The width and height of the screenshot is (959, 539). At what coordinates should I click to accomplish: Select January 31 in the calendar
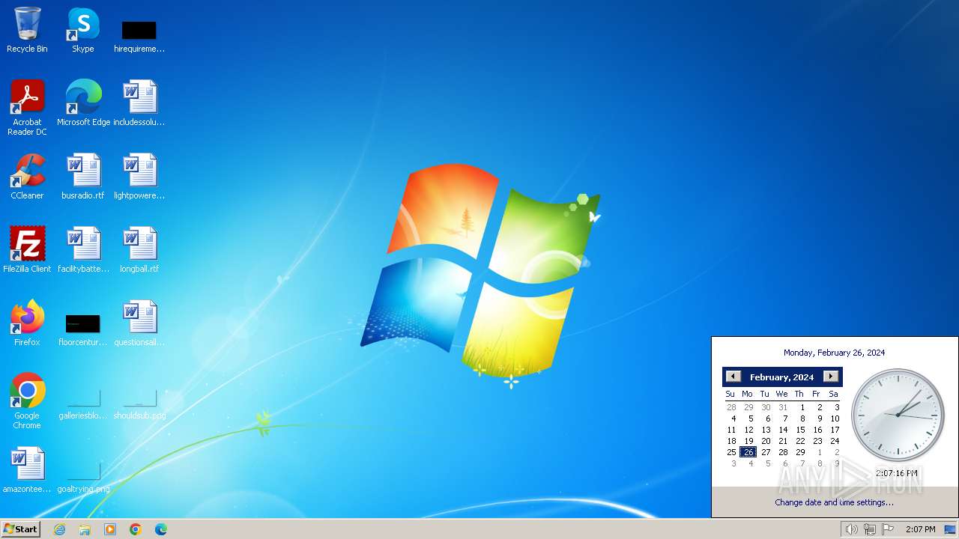click(x=783, y=407)
